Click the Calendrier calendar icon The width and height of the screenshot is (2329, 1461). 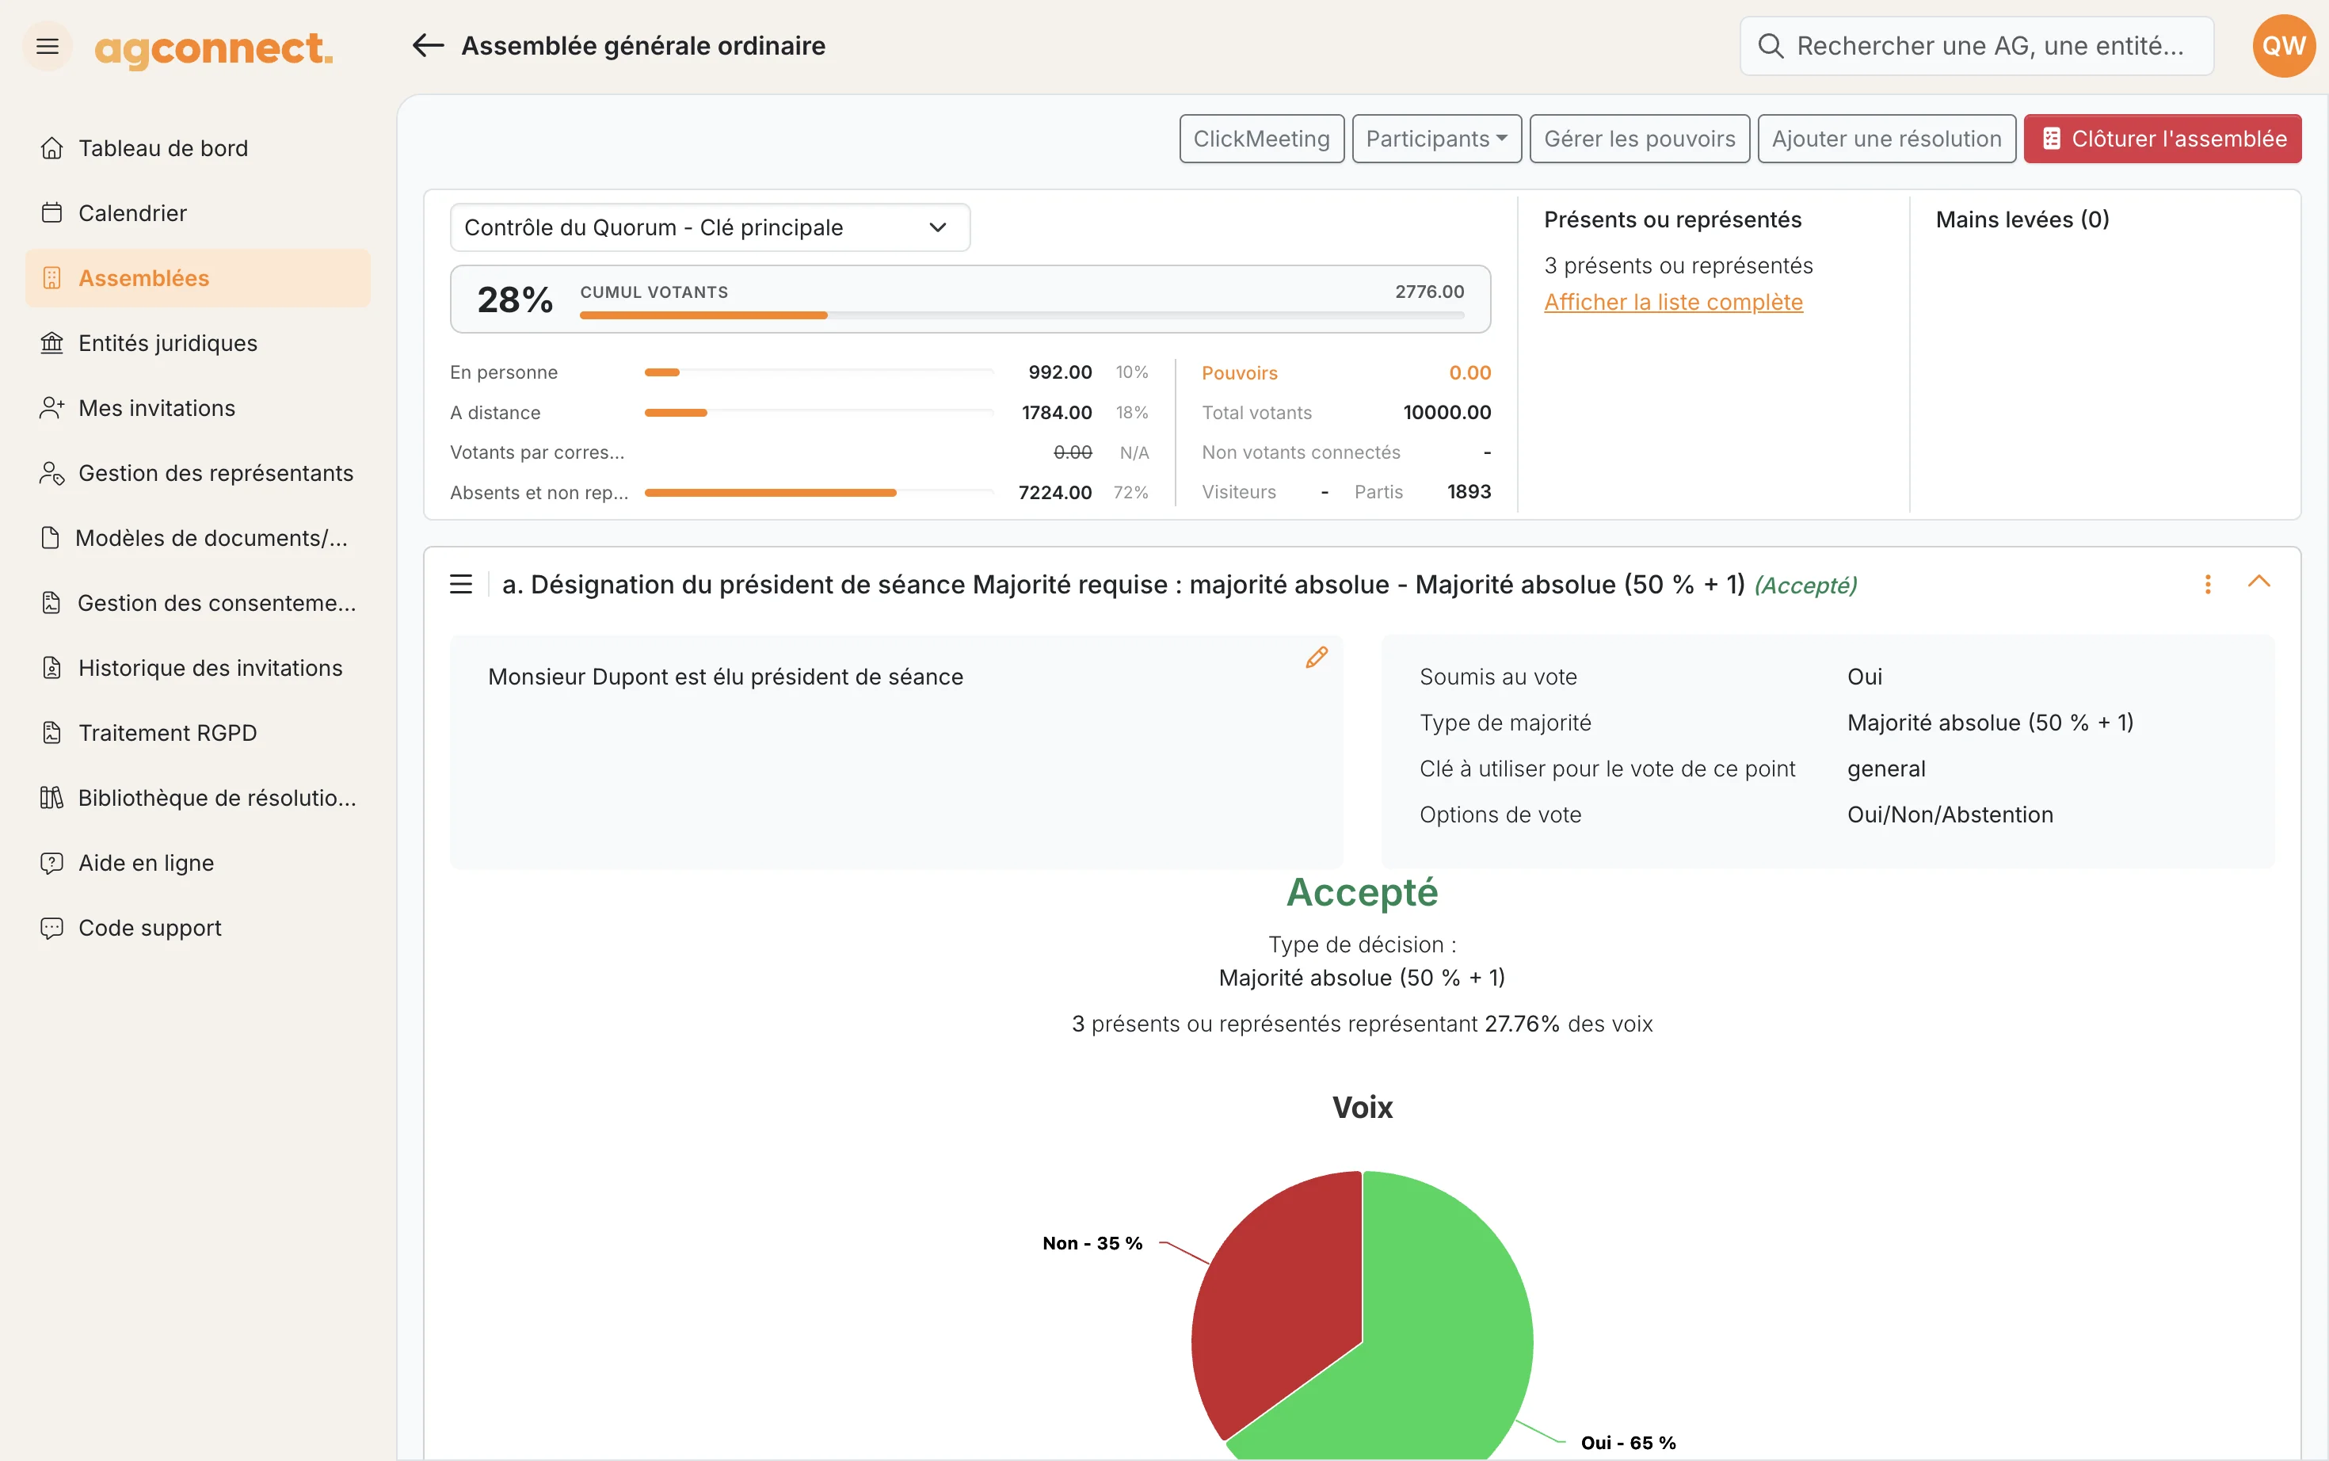52,212
